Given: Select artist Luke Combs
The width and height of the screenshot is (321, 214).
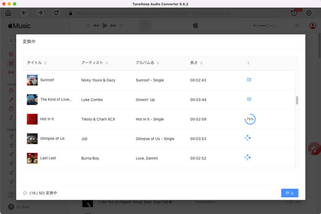Looking at the screenshot, I should (92, 99).
